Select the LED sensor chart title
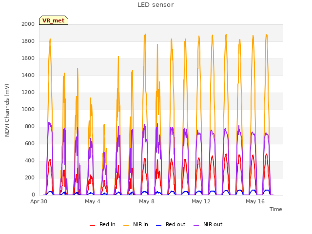This screenshot has height=234, width=312. [156, 5]
